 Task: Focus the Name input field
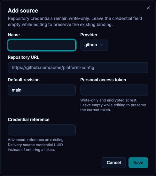[x=42, y=45]
